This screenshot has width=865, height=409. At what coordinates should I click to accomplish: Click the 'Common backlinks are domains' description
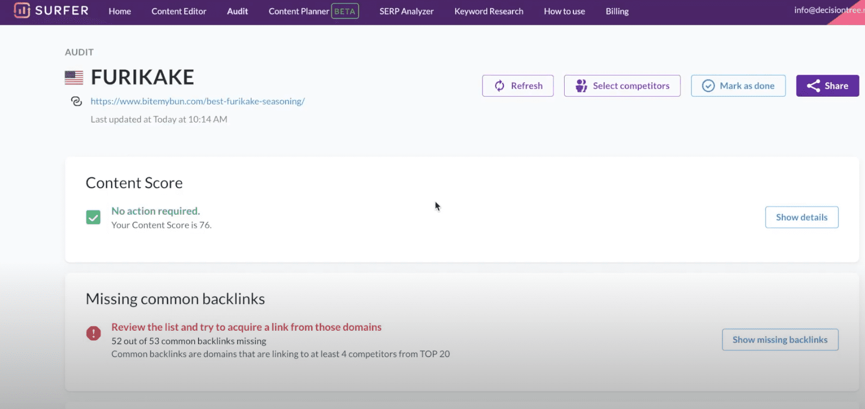click(x=281, y=354)
